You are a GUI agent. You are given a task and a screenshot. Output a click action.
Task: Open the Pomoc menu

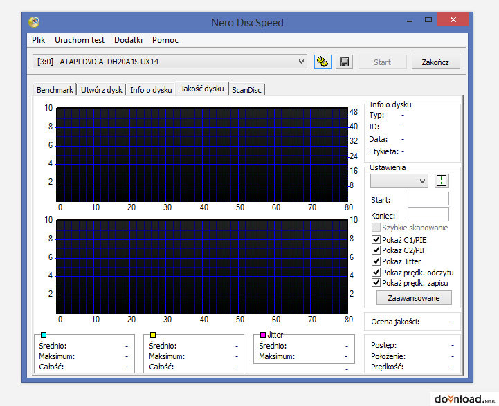click(x=165, y=40)
